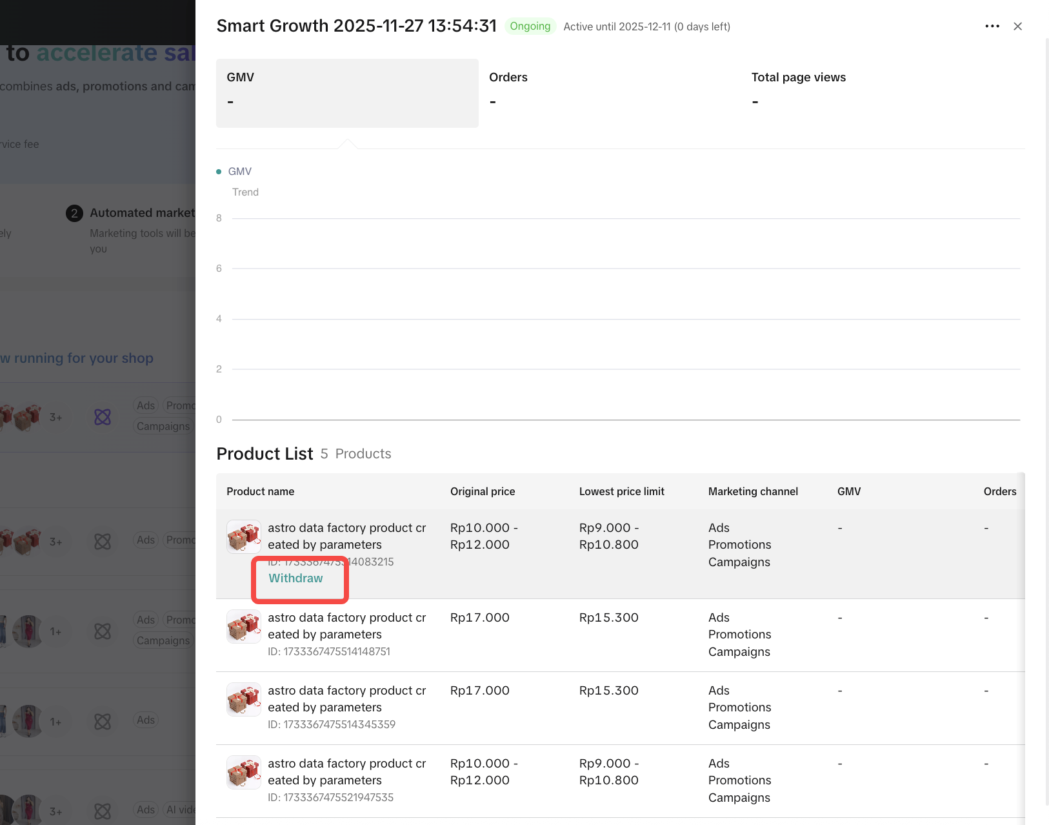Click first product's gift box thumbnail
This screenshot has height=825, width=1049.
[x=243, y=537]
